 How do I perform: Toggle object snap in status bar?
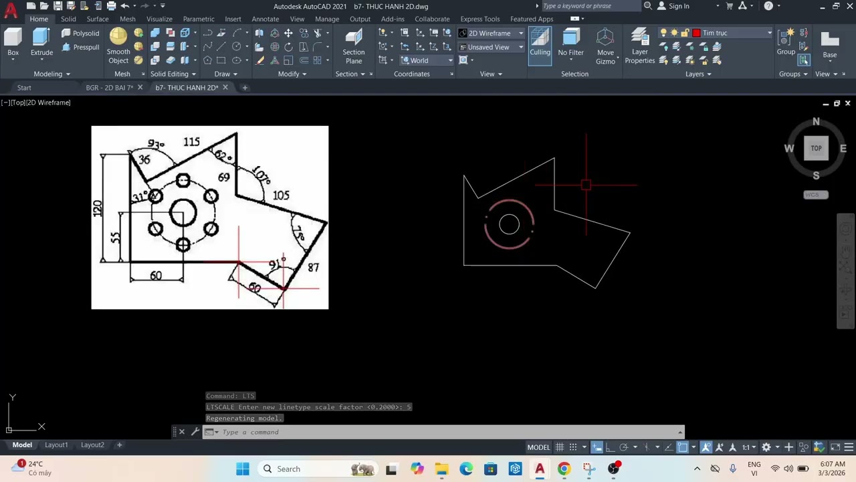[x=683, y=447]
